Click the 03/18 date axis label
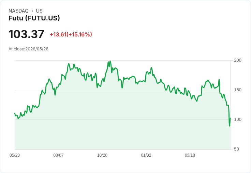This screenshot has height=173, width=251. (x=190, y=155)
